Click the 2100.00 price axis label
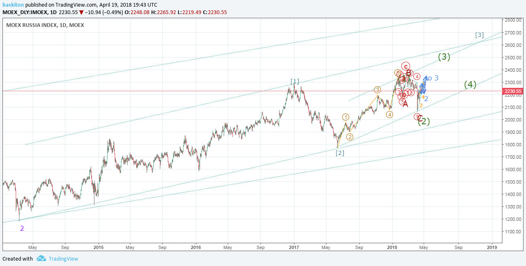Image resolution: width=526 pixels, height=266 pixels. [x=513, y=107]
